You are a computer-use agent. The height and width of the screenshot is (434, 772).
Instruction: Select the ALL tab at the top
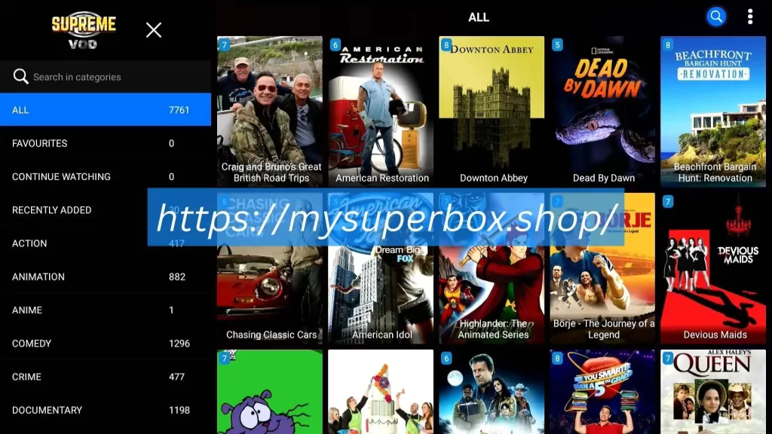[478, 17]
